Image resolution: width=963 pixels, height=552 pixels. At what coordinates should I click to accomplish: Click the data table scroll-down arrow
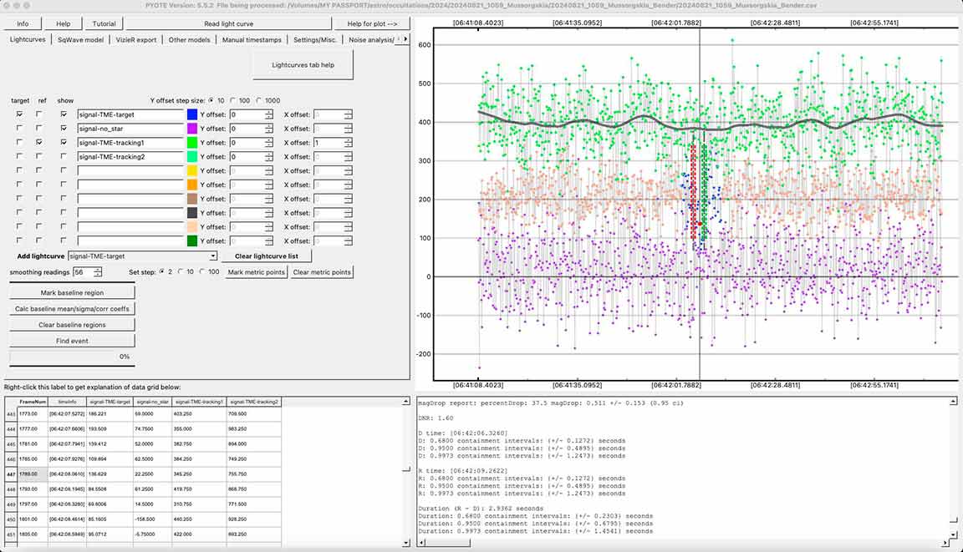(406, 543)
